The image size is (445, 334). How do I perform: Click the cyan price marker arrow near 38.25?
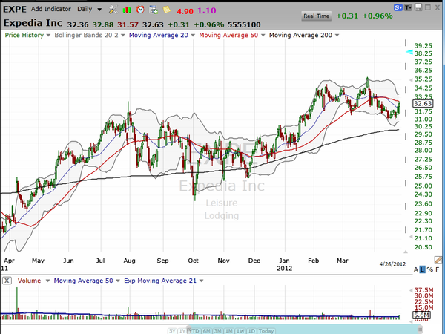tap(409, 52)
